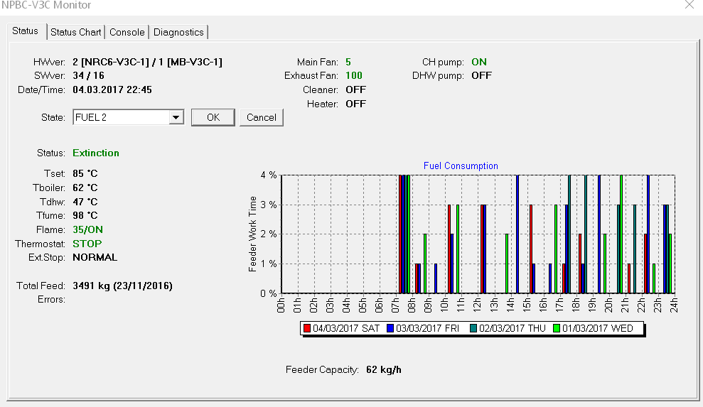703x407 pixels.
Task: Select the Status tab
Action: pyautogui.click(x=25, y=31)
